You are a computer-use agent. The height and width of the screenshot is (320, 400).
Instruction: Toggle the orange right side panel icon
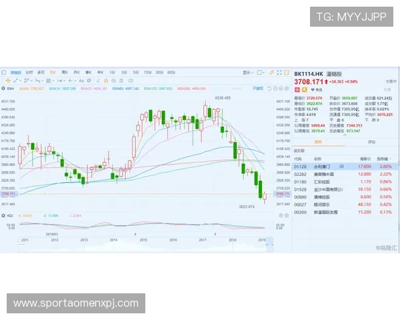pyautogui.click(x=287, y=73)
